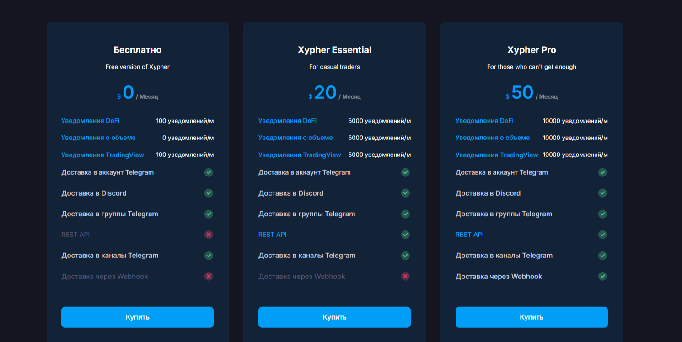Open Уведомления TradingView link in Xypher Pro
The height and width of the screenshot is (342, 682).
point(497,155)
